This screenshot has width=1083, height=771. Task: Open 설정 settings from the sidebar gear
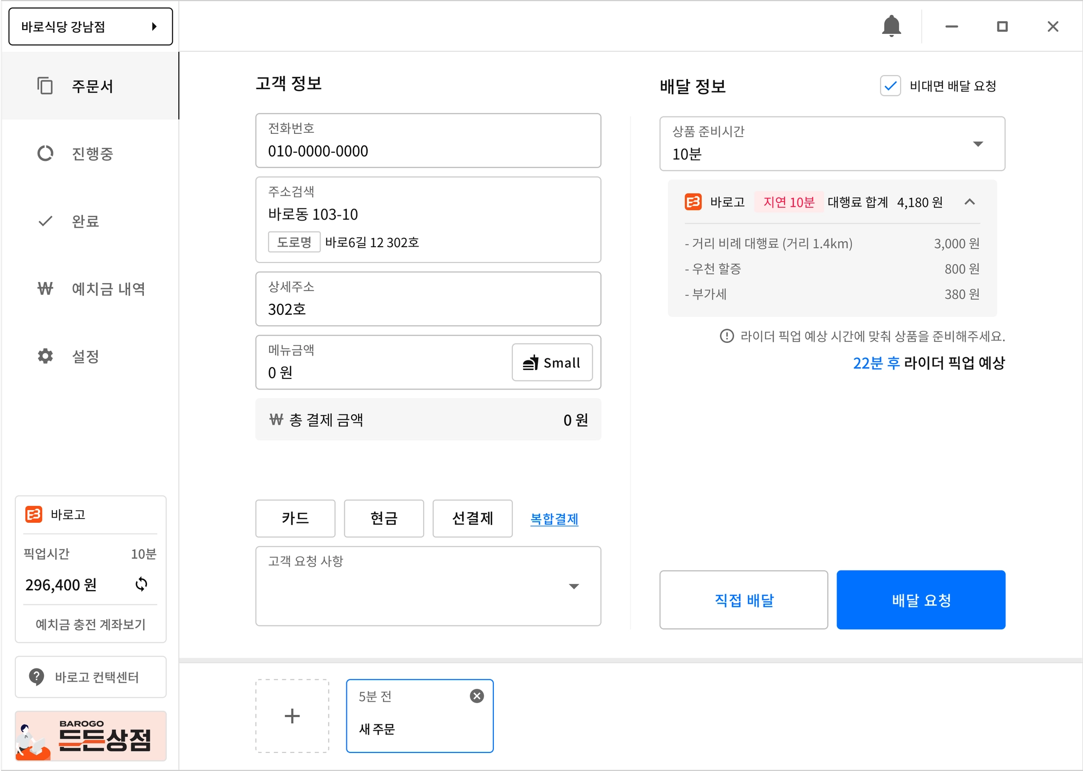point(45,356)
